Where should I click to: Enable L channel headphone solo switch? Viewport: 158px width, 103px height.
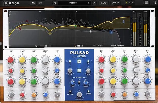(70, 61)
